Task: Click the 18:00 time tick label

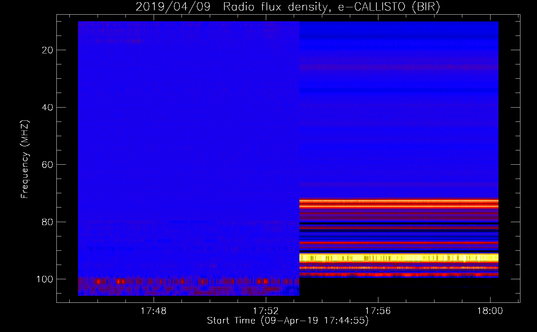Action: (x=490, y=311)
